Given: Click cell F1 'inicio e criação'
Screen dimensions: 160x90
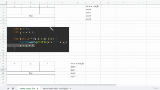Looking at the screenshot, I should coord(93,6).
